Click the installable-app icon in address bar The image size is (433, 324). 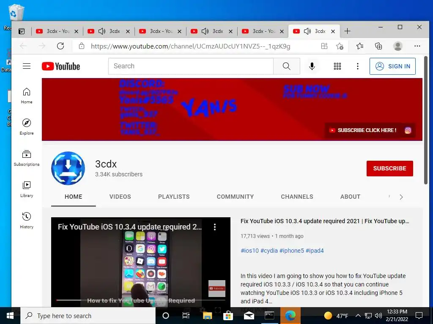[324, 46]
